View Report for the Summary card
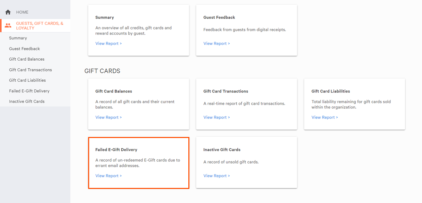The height and width of the screenshot is (203, 422). [109, 44]
